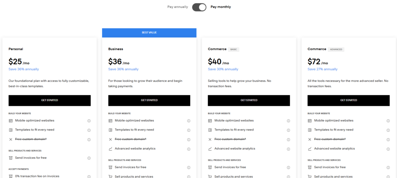Show info for Personal Templates to fit every need

(x=89, y=130)
